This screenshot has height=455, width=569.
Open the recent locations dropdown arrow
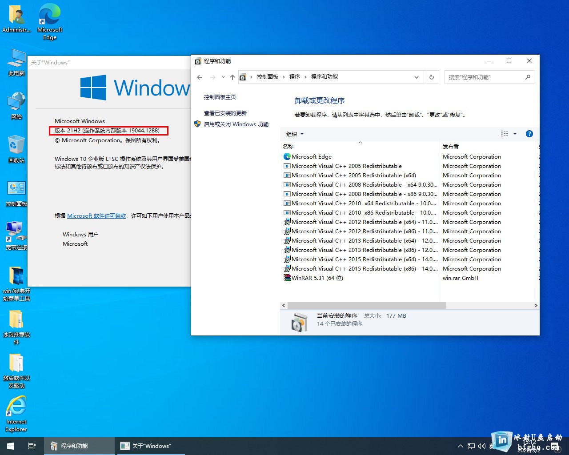pyautogui.click(x=223, y=77)
